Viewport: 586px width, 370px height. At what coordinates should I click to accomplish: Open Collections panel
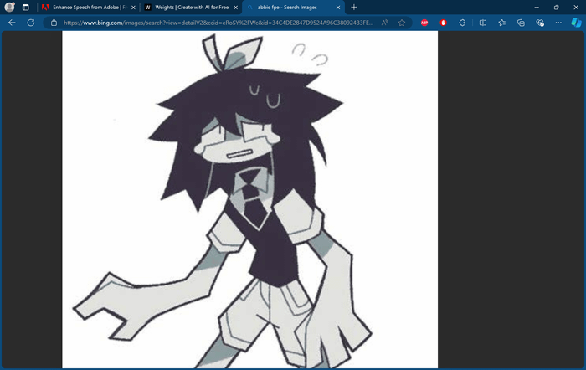tap(521, 23)
